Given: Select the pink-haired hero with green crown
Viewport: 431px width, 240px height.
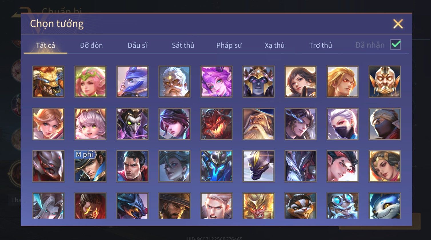Looking at the screenshot, I should [x=90, y=82].
